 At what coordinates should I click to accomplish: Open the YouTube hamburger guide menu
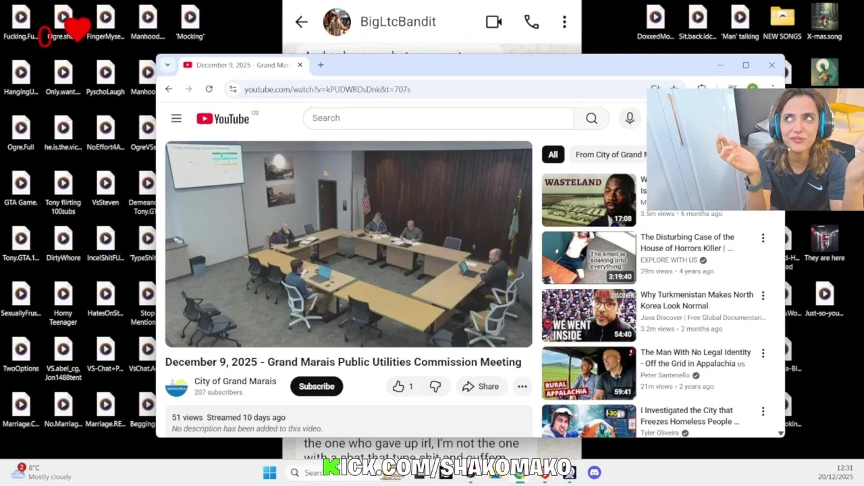tap(176, 118)
